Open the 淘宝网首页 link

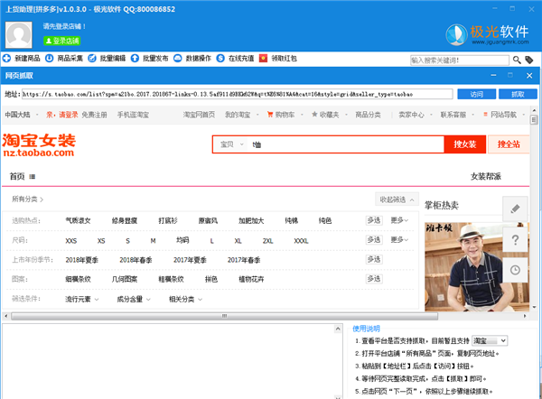(x=199, y=115)
